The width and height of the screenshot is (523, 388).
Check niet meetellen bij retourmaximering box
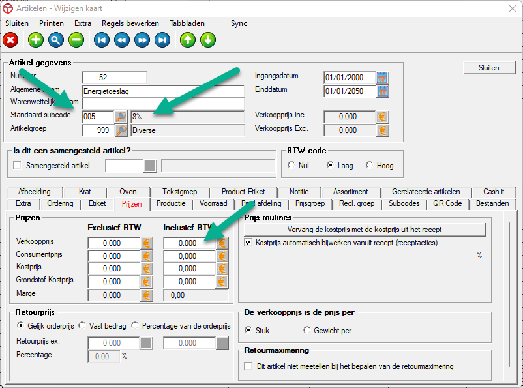[248, 366]
